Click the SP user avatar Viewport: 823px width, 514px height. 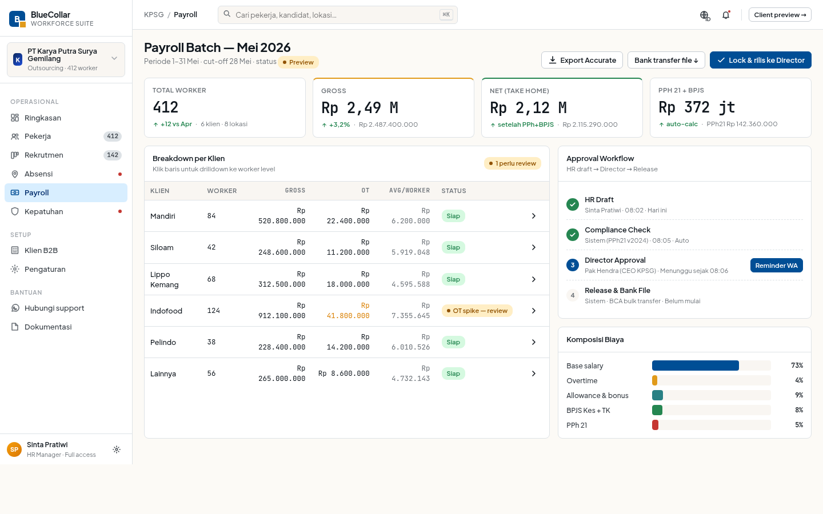point(14,449)
